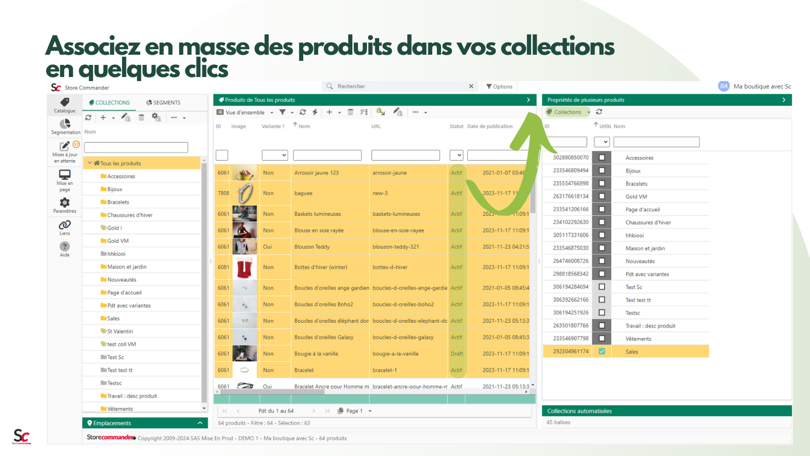Open more actions in the collections toolbar
This screenshot has height=456, width=810.
click(174, 118)
